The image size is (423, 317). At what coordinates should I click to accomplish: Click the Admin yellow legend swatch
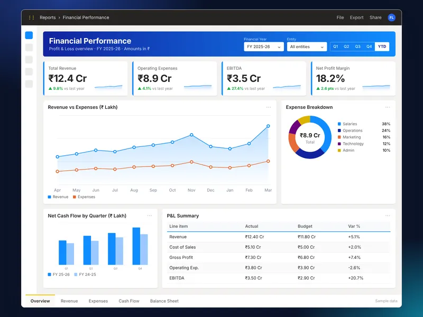point(339,151)
